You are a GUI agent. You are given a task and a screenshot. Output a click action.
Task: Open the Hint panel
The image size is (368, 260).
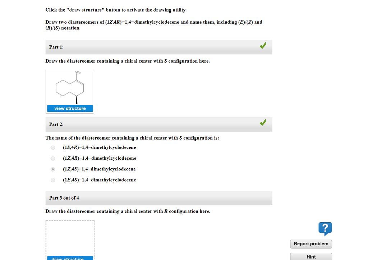coord(311,256)
